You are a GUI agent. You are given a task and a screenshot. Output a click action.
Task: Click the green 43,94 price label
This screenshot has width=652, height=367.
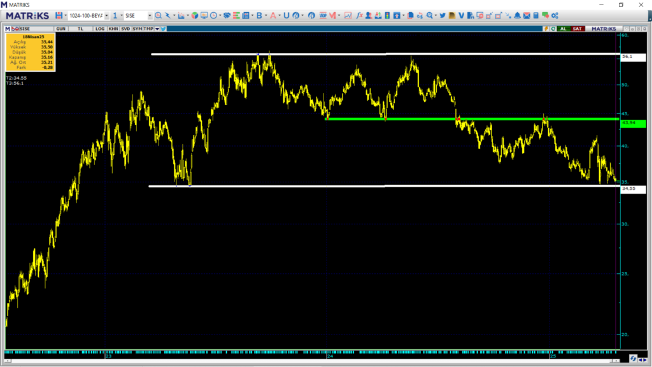click(x=633, y=123)
